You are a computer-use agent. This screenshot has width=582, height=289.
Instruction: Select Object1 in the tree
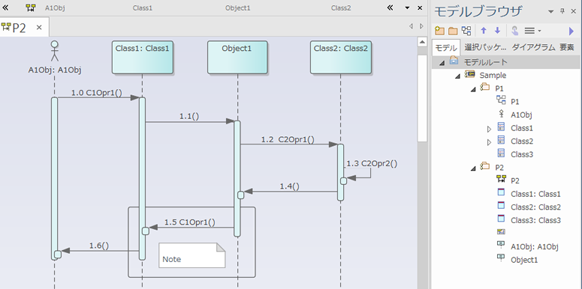[x=524, y=260]
